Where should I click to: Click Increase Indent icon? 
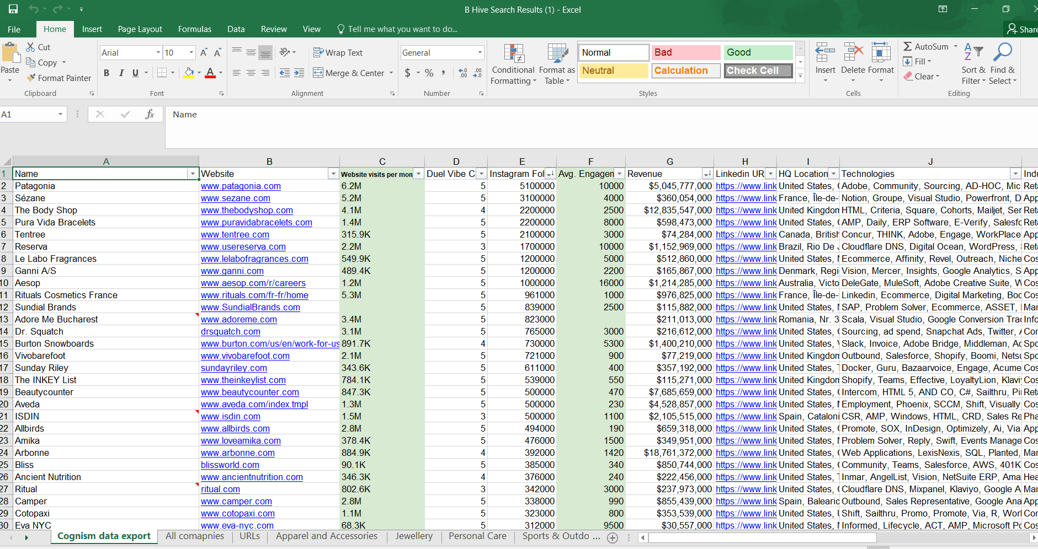pyautogui.click(x=299, y=73)
